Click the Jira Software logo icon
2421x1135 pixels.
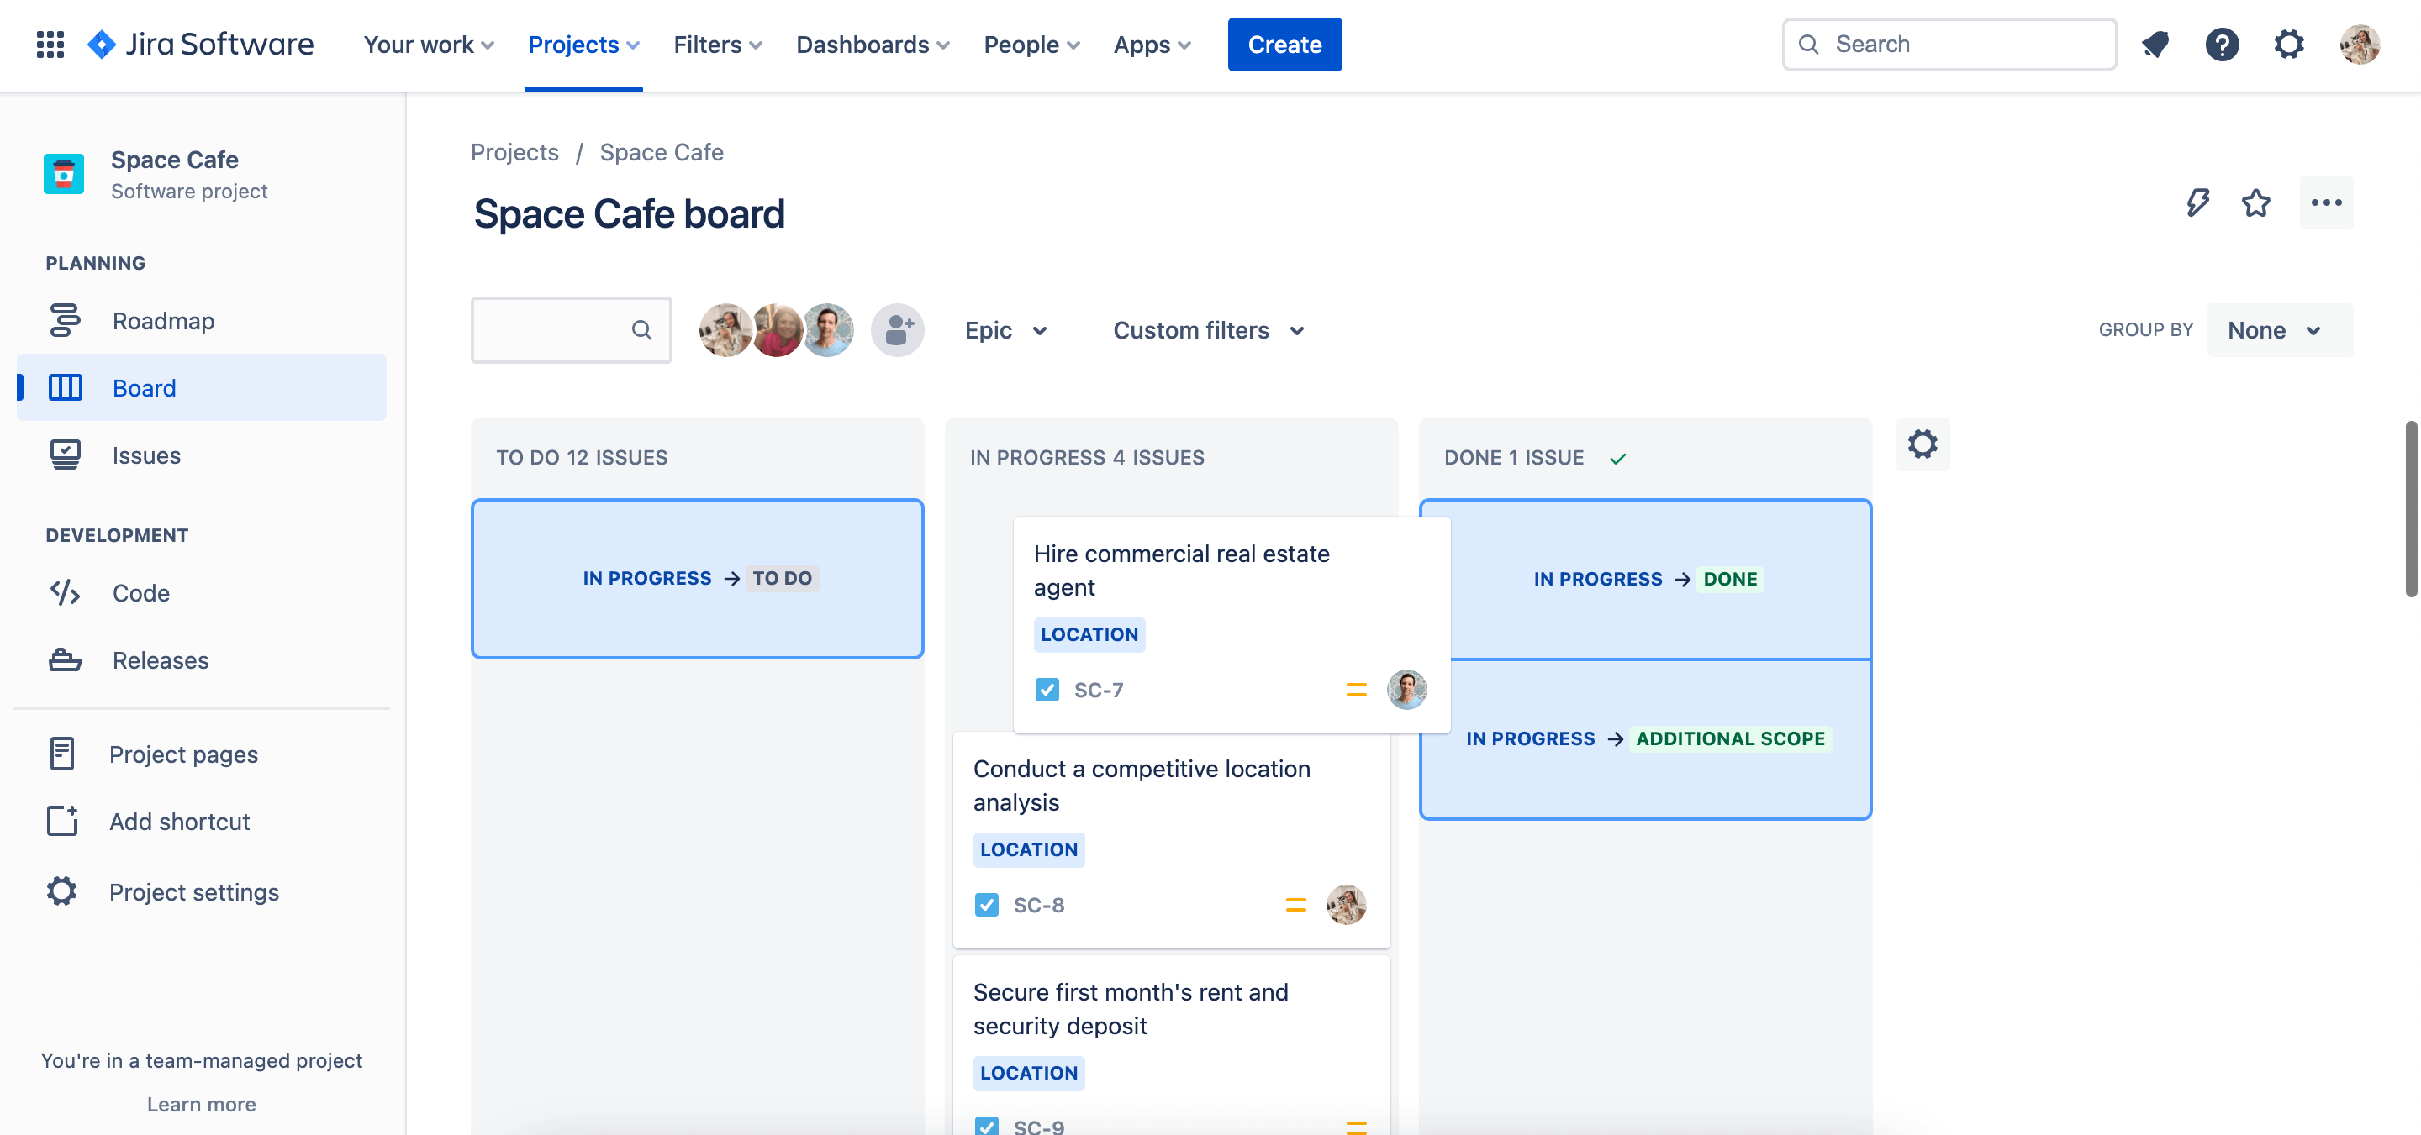105,43
